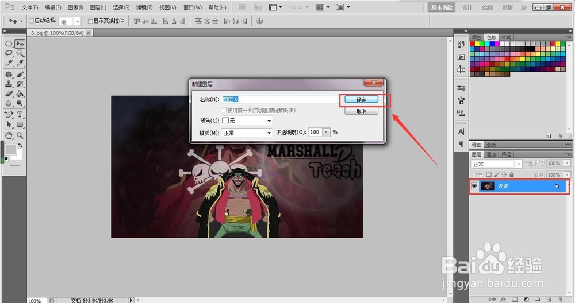This screenshot has width=575, height=303.
Task: Select the Eyedropper tool
Action: pyautogui.click(x=20, y=63)
